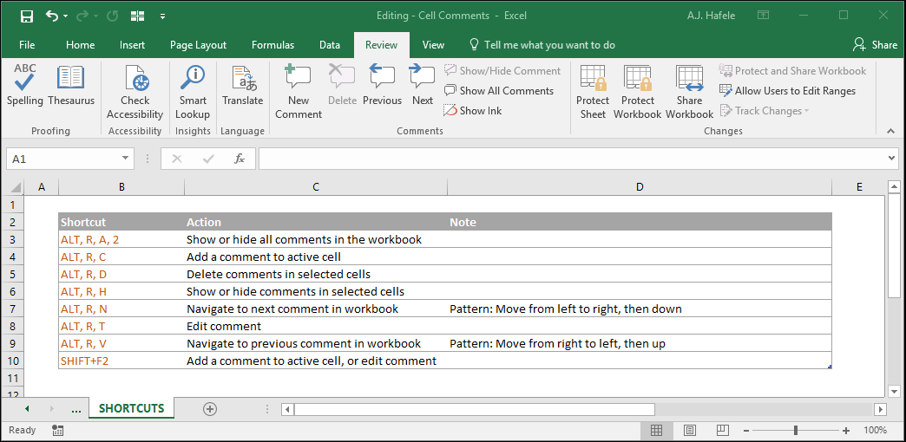The image size is (906, 442).
Task: Go to the Previous comment
Action: click(382, 86)
